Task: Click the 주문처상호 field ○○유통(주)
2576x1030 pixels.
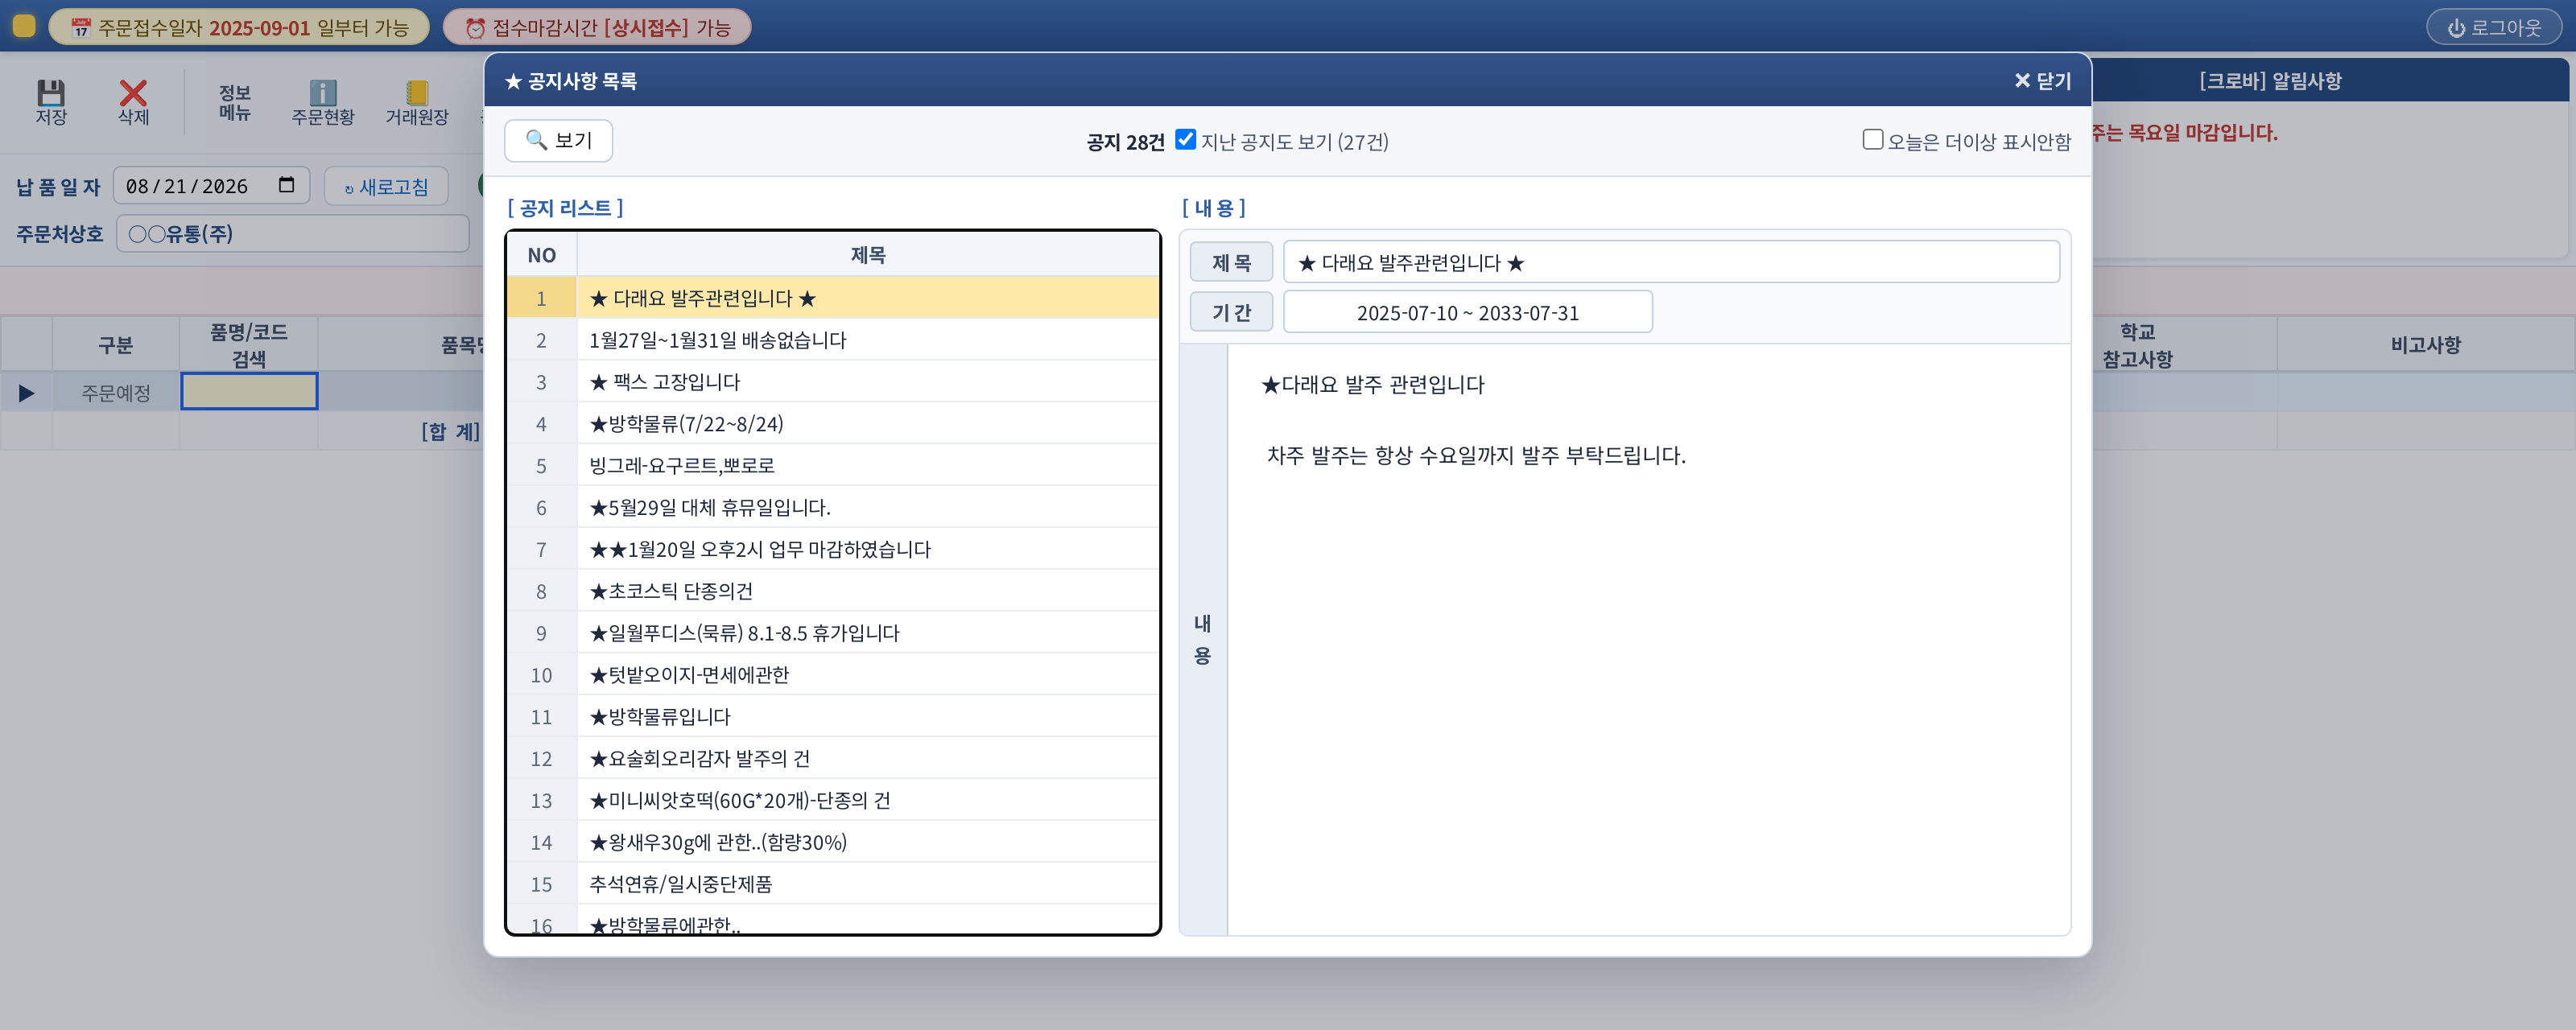Action: tap(292, 234)
